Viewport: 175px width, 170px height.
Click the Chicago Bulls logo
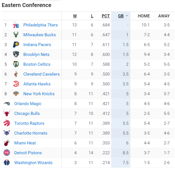(x=7, y=113)
